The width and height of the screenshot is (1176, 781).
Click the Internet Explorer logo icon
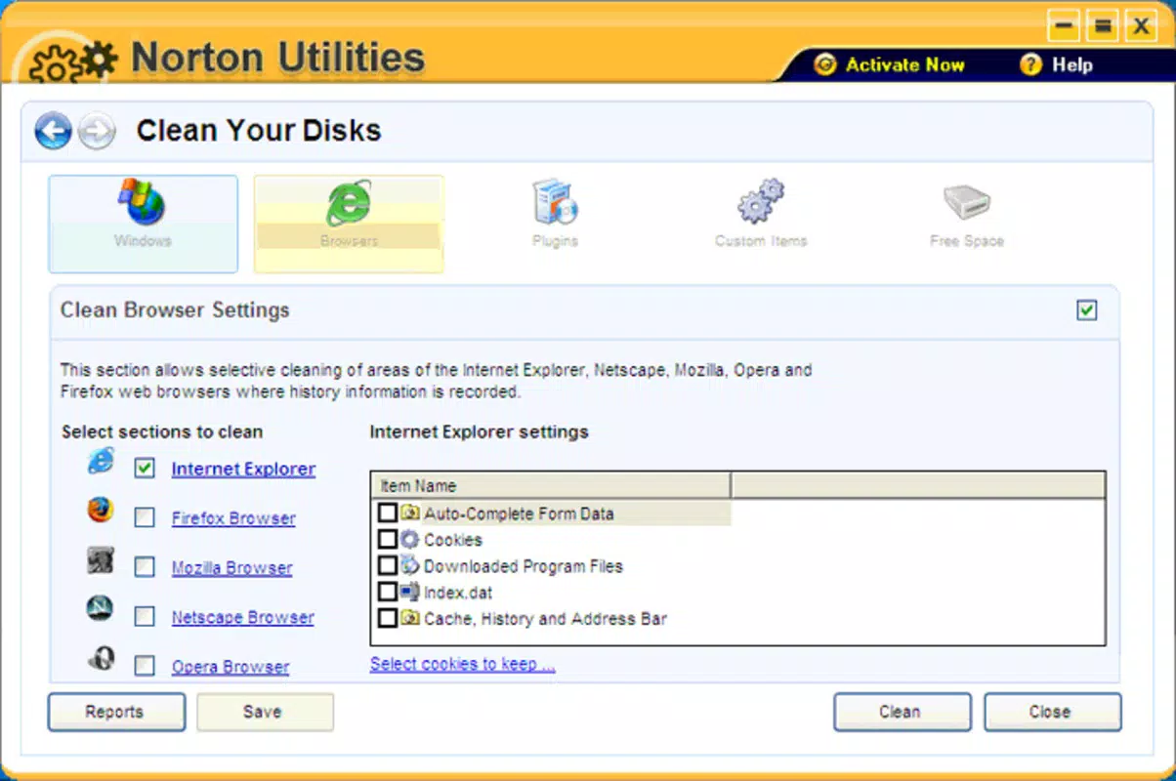click(101, 461)
